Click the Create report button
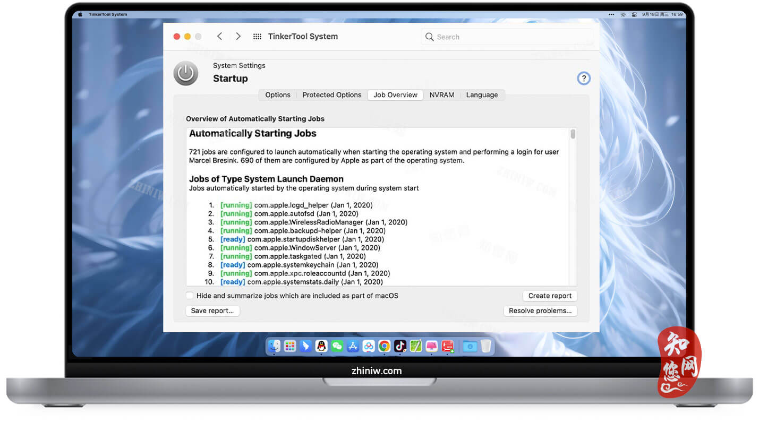Screen dimensions: 759x423 (x=550, y=296)
